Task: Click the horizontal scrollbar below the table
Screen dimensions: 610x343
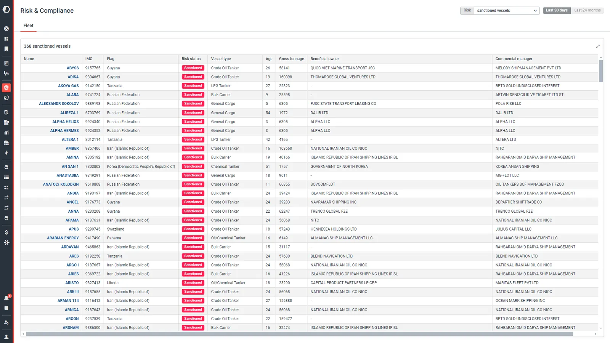Action: (x=299, y=334)
